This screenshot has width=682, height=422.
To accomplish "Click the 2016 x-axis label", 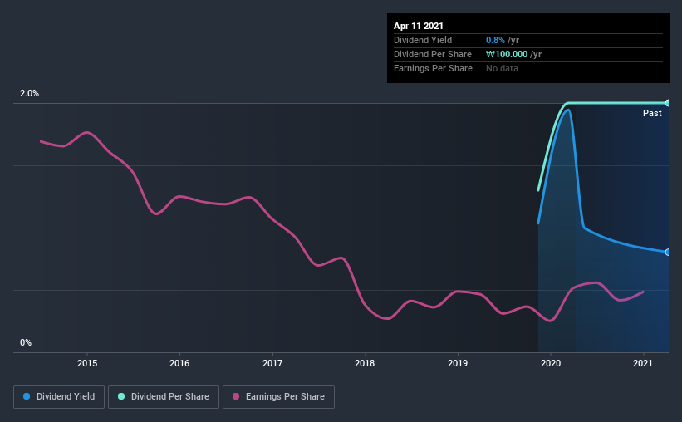I will click(x=179, y=363).
